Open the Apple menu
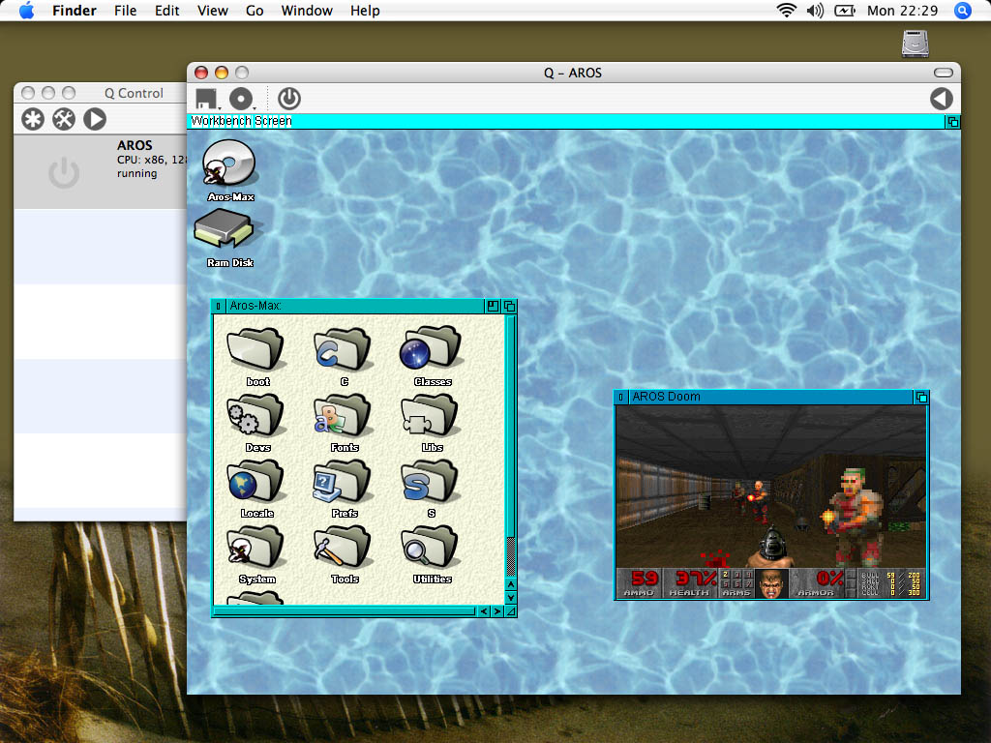The image size is (991, 743). pos(26,11)
